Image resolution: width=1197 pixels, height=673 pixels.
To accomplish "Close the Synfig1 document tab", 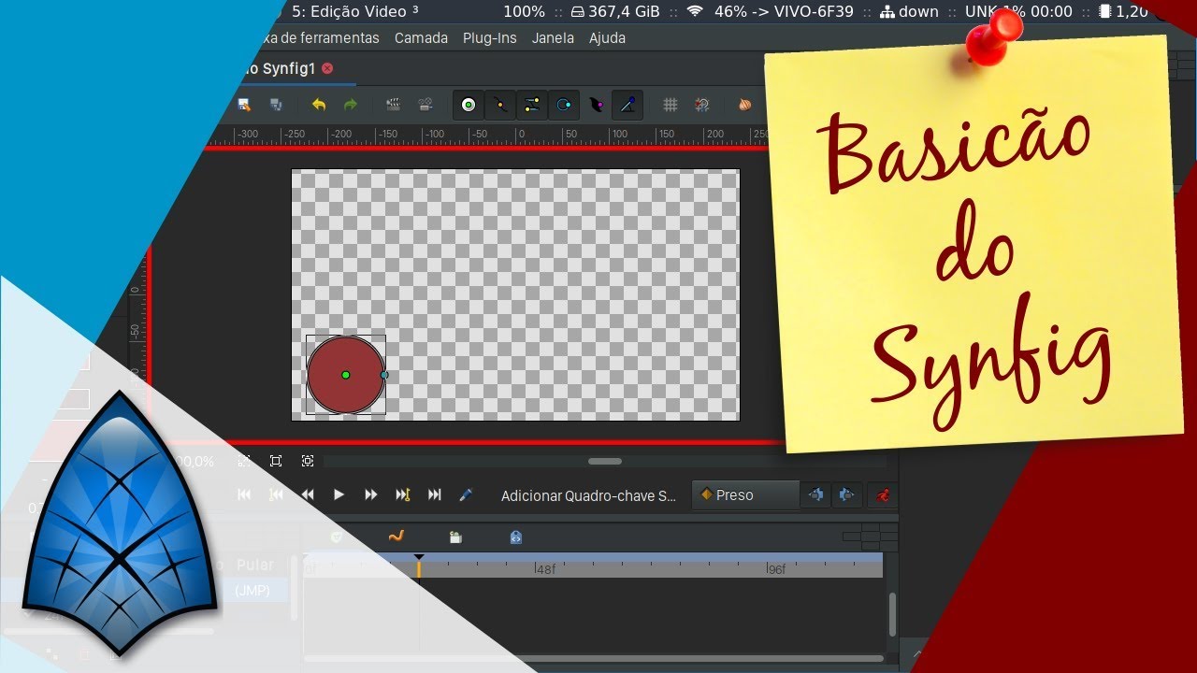I will 327,68.
